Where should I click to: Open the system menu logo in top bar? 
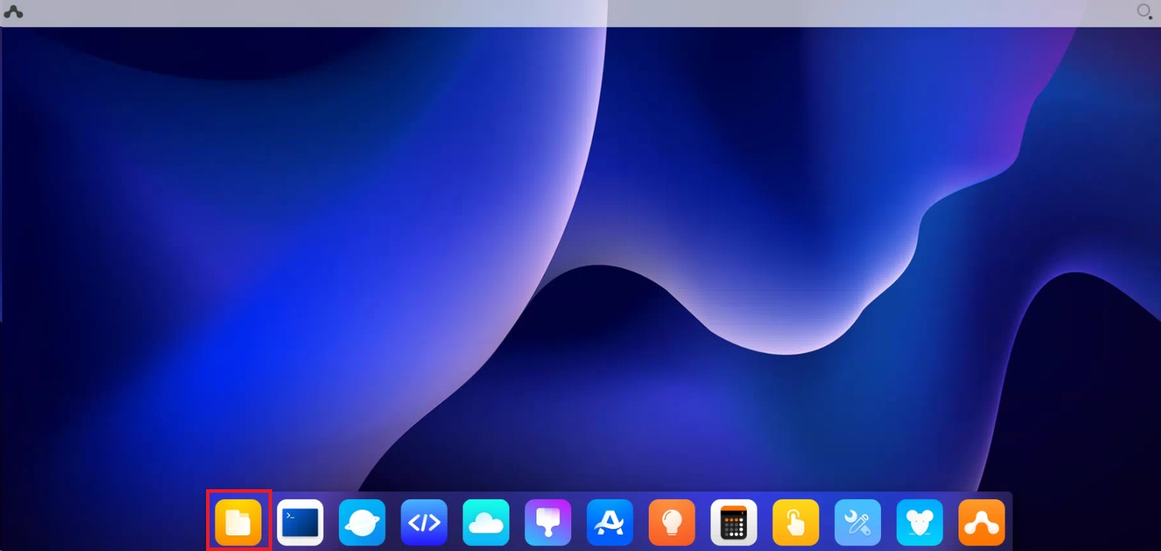13,12
